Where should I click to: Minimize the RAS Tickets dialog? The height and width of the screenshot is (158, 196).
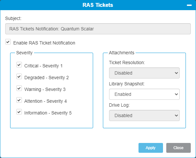[189, 5]
